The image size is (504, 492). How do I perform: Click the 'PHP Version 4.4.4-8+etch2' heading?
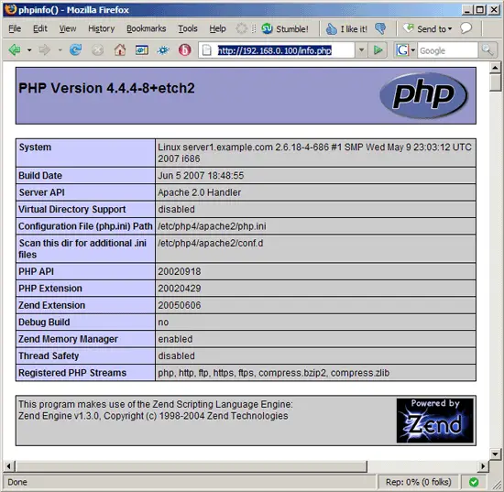pyautogui.click(x=106, y=88)
